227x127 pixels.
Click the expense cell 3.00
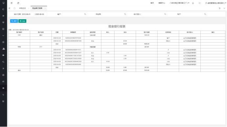(125, 56)
